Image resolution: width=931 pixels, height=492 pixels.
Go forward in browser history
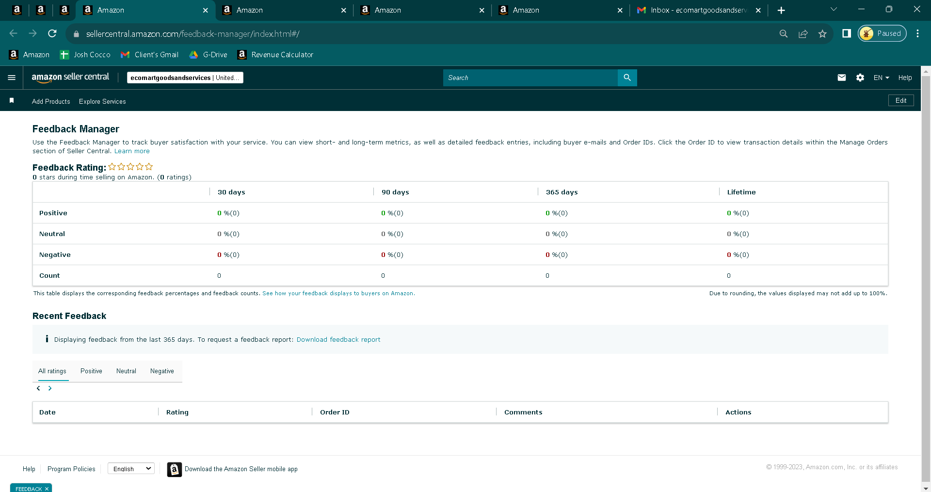33,33
